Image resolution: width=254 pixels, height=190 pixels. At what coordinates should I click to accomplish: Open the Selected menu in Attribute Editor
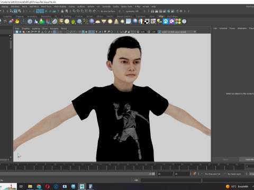pos(223,28)
